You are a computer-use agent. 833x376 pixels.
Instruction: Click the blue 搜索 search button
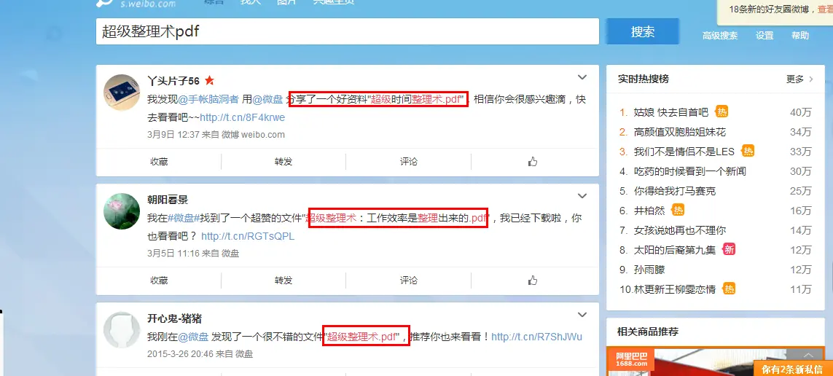643,31
